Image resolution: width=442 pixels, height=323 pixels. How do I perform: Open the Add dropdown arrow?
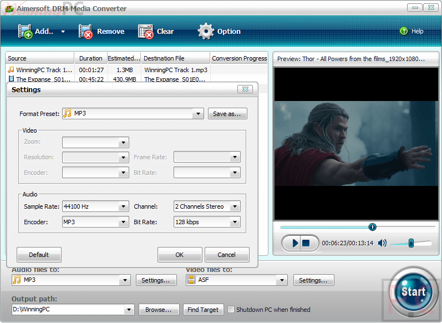[x=63, y=32]
